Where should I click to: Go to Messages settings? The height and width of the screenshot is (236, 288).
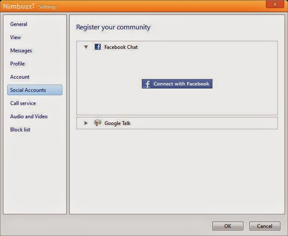click(x=21, y=51)
